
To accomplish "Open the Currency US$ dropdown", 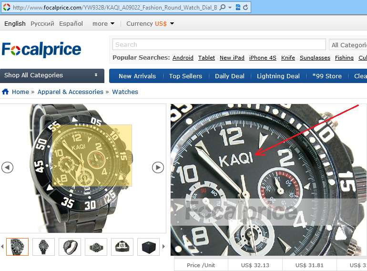I will click(x=150, y=24).
